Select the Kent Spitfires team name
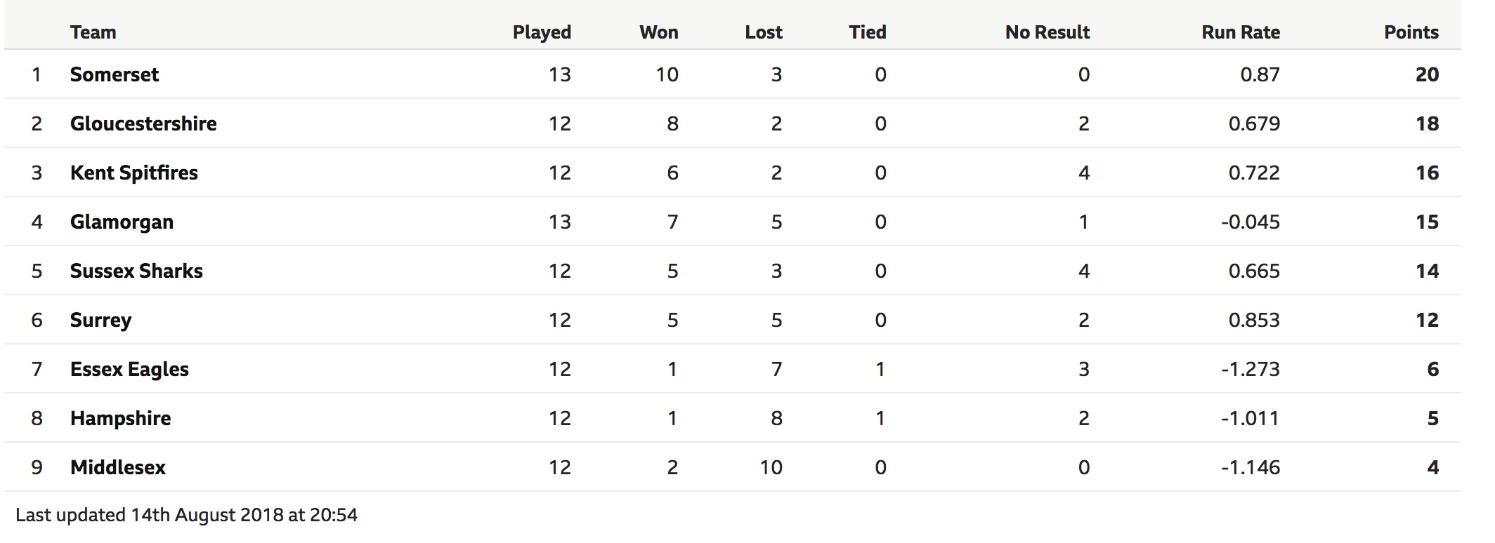Screen dimensions: 1495x543 pyautogui.click(x=134, y=173)
